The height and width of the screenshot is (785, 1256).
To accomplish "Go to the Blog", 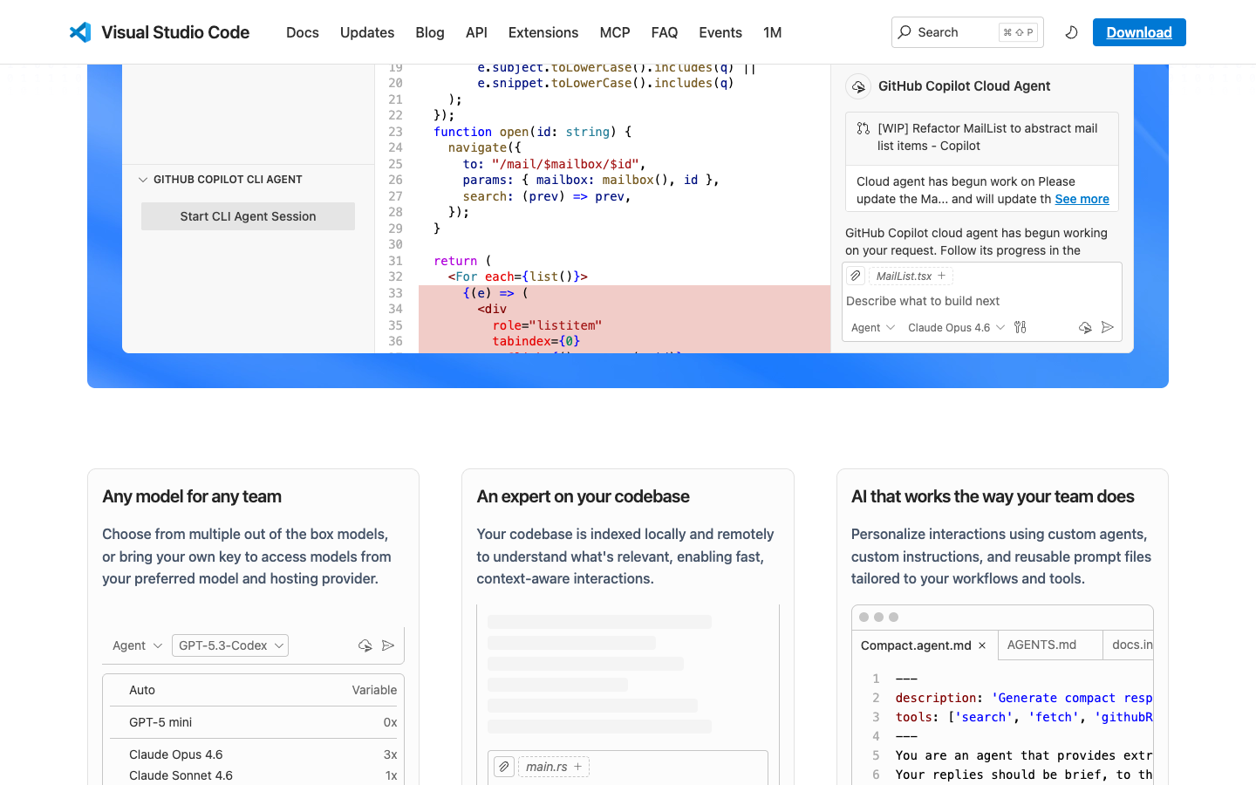I will coord(430,32).
